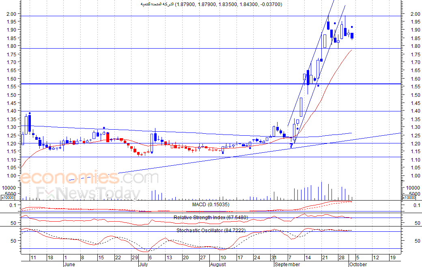Click the 1.75 value on right price axis

coord(415,55)
